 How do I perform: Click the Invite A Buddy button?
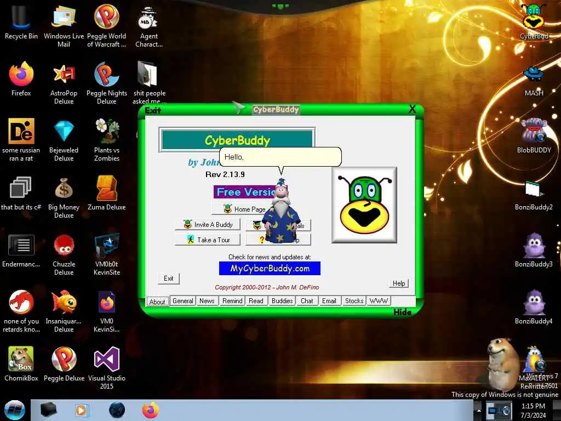click(x=208, y=224)
